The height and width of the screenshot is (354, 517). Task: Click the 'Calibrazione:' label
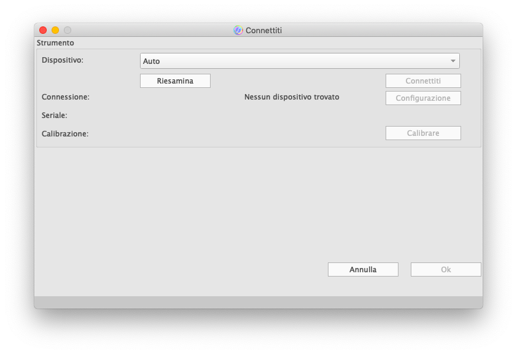pos(65,134)
